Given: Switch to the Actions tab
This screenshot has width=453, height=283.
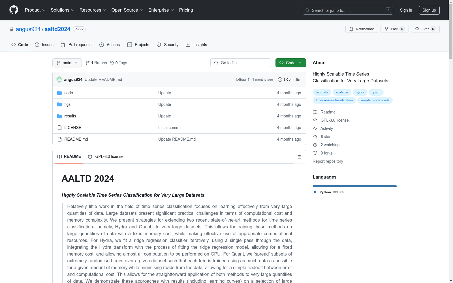Looking at the screenshot, I should pyautogui.click(x=110, y=45).
